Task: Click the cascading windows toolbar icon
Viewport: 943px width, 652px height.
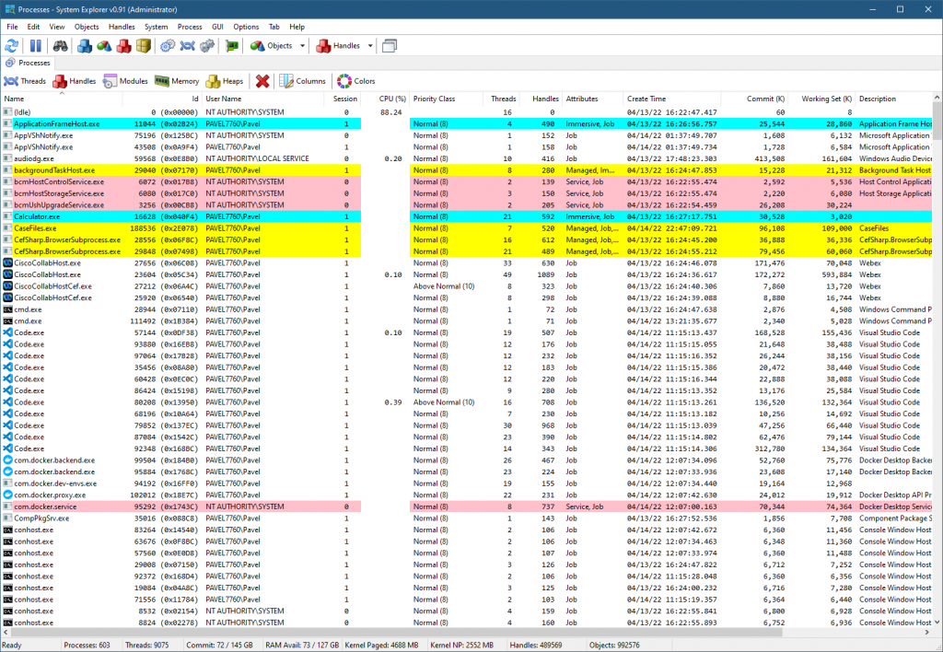Action: click(390, 45)
